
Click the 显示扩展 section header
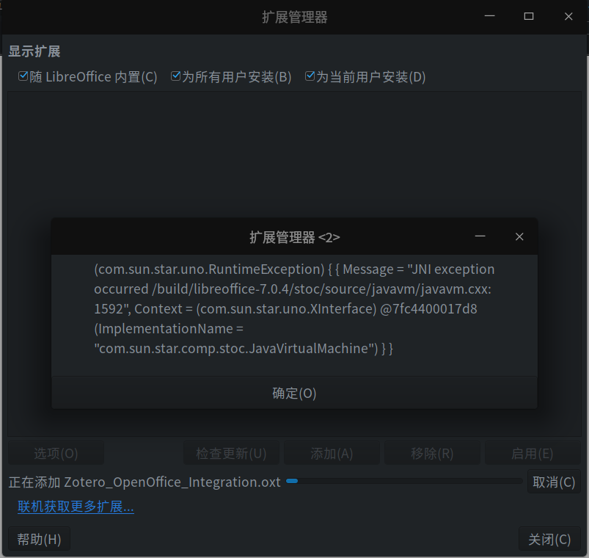[x=34, y=51]
